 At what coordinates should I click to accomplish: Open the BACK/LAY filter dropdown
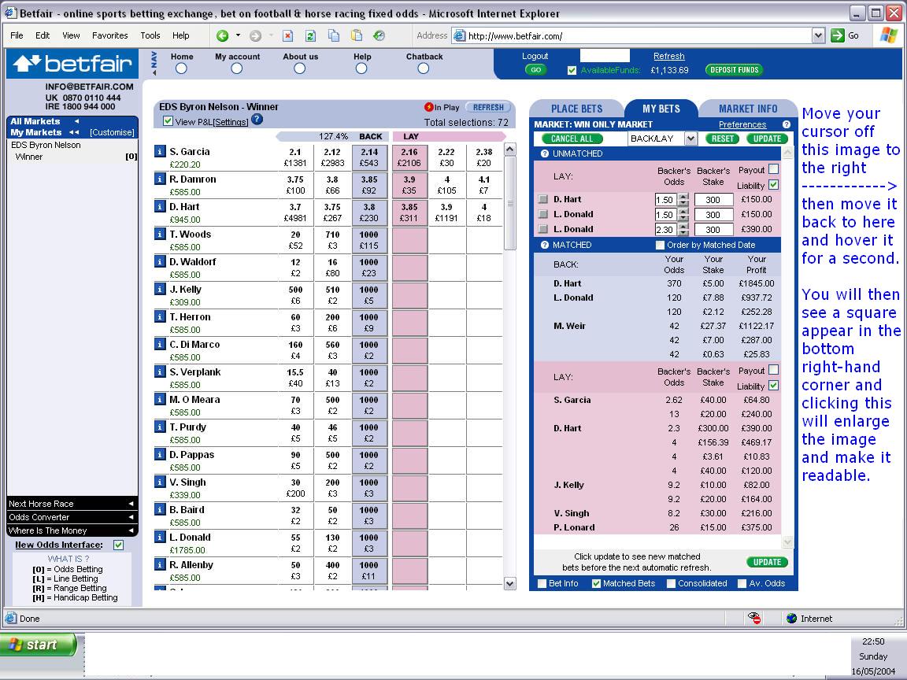pyautogui.click(x=690, y=139)
